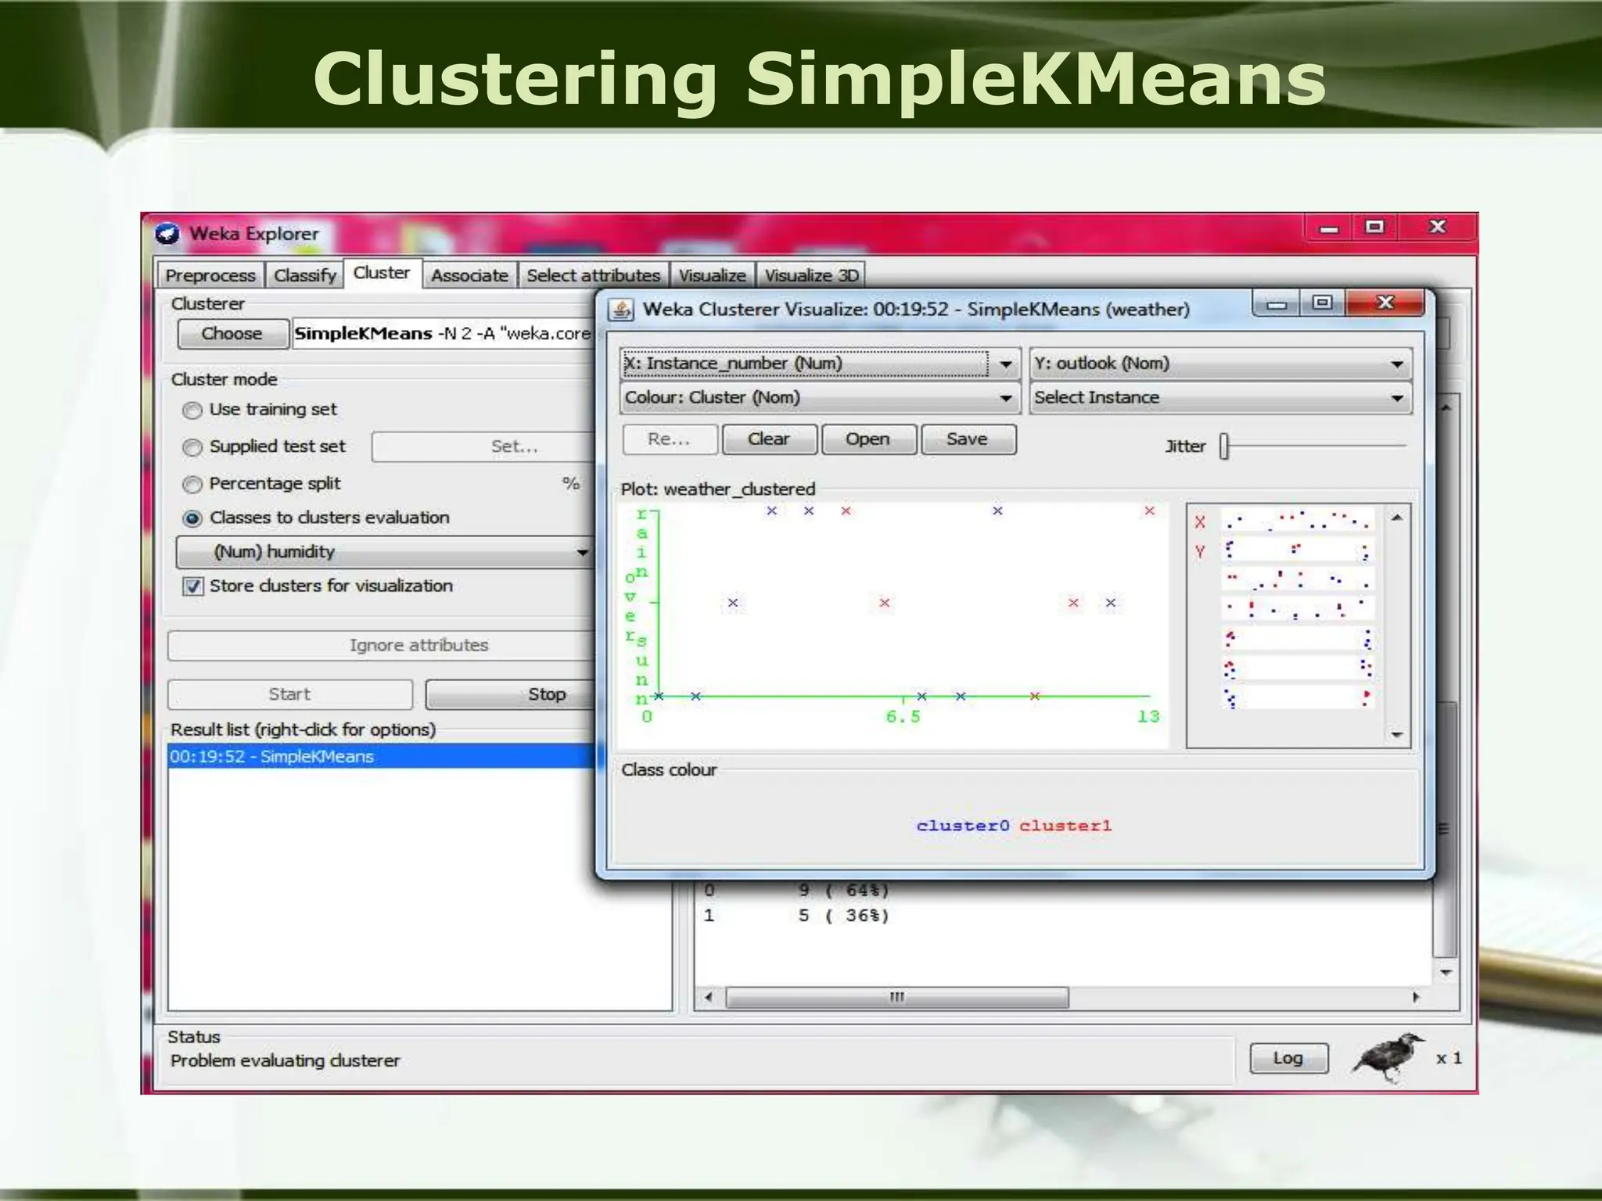Select the Use training set radio button
This screenshot has width=1602, height=1201.
[192, 410]
